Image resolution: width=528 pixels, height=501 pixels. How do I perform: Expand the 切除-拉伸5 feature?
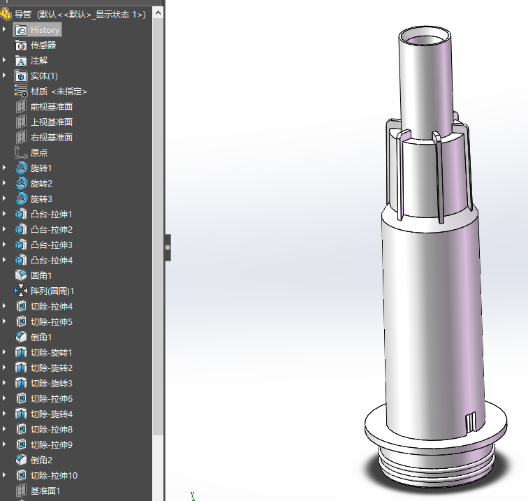4,321
